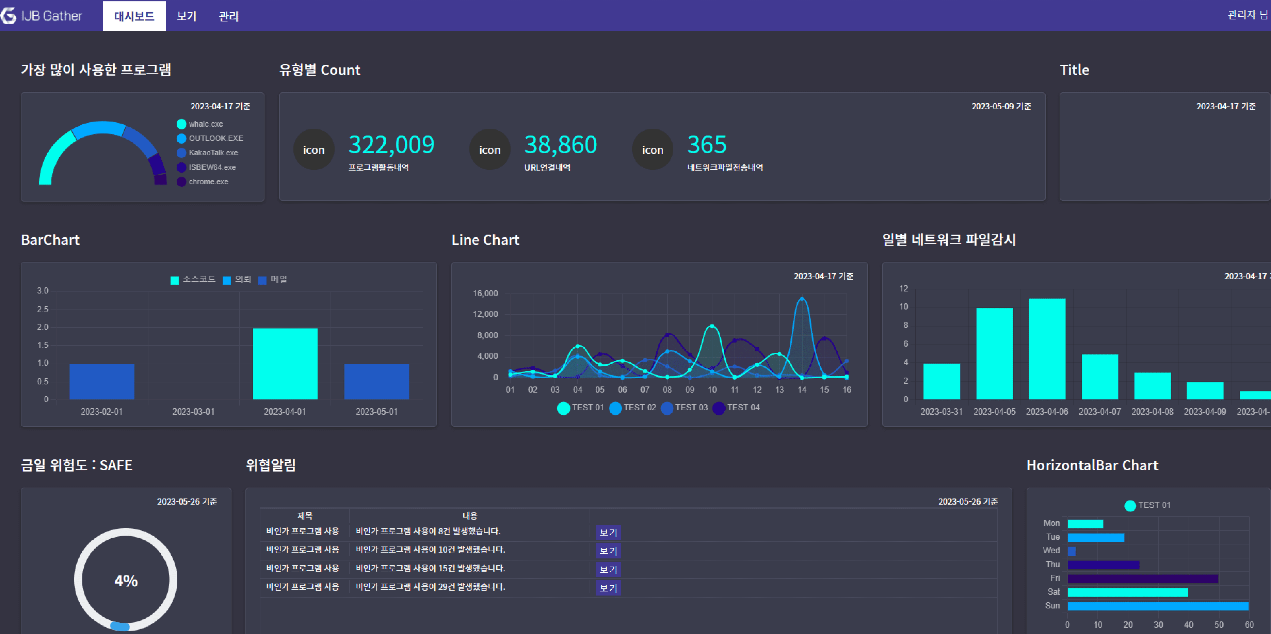
Task: Click the 제목 column header
Action: (x=305, y=516)
